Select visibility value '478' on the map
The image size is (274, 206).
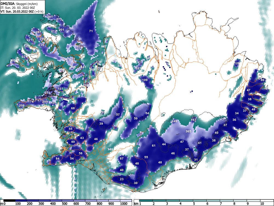point(68,59)
